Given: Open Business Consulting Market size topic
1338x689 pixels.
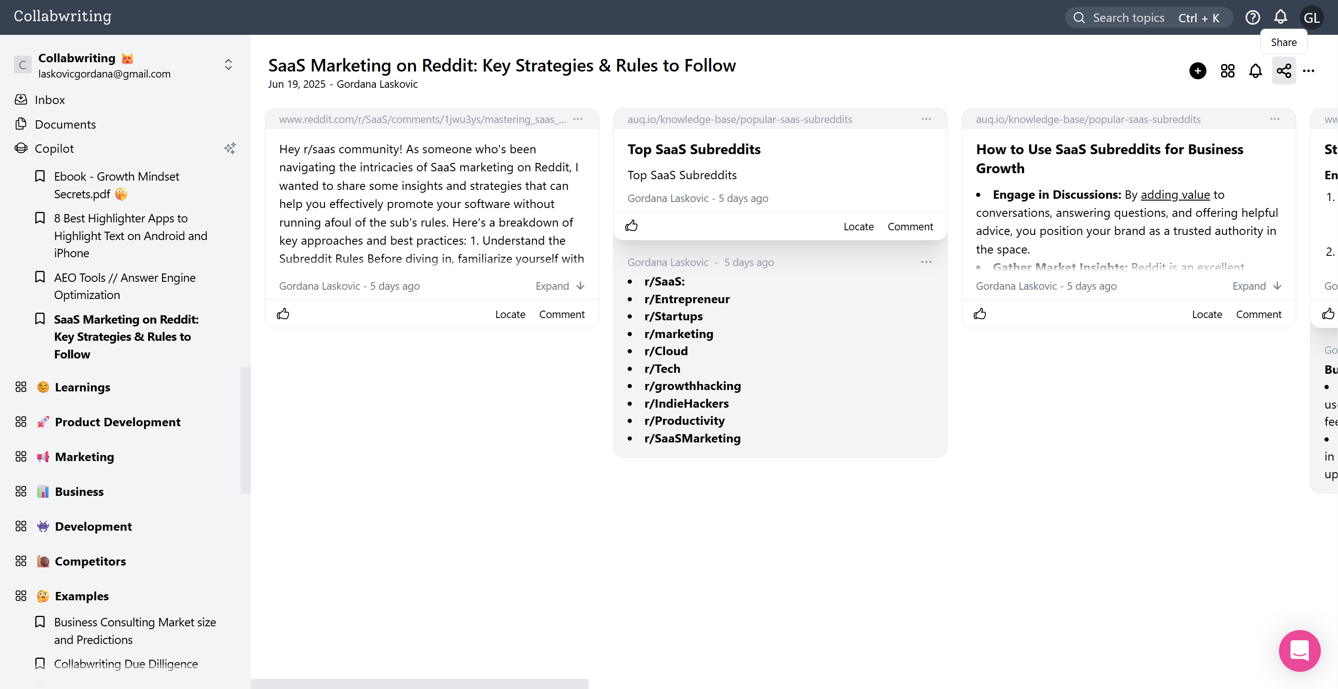Looking at the screenshot, I should click(x=135, y=630).
